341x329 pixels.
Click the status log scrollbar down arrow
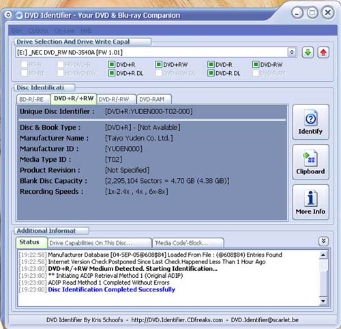(323, 301)
